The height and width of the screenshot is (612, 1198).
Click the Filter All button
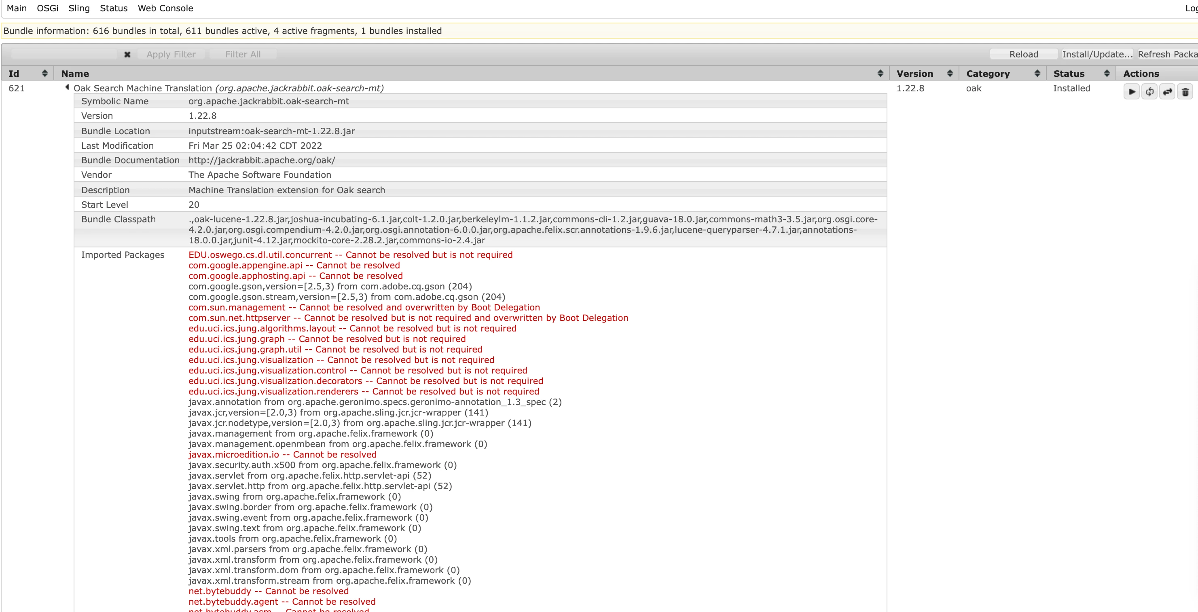click(243, 55)
